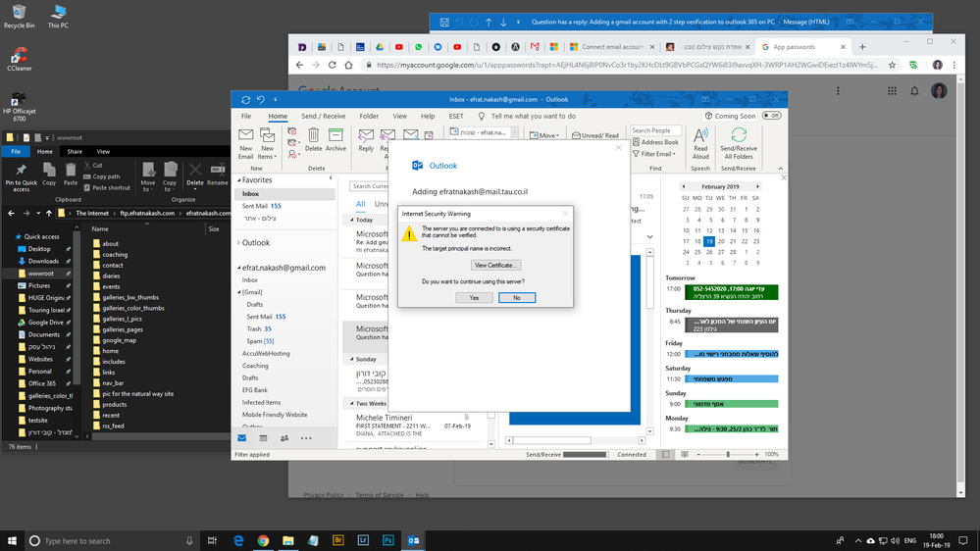This screenshot has width=980, height=551.
Task: Click the Search People input field
Action: click(x=655, y=130)
